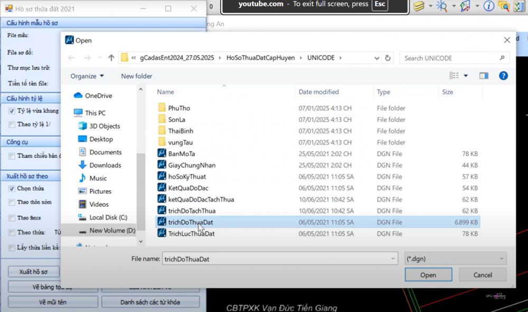
Task: Click the New folder toolbar item
Action: (x=136, y=76)
